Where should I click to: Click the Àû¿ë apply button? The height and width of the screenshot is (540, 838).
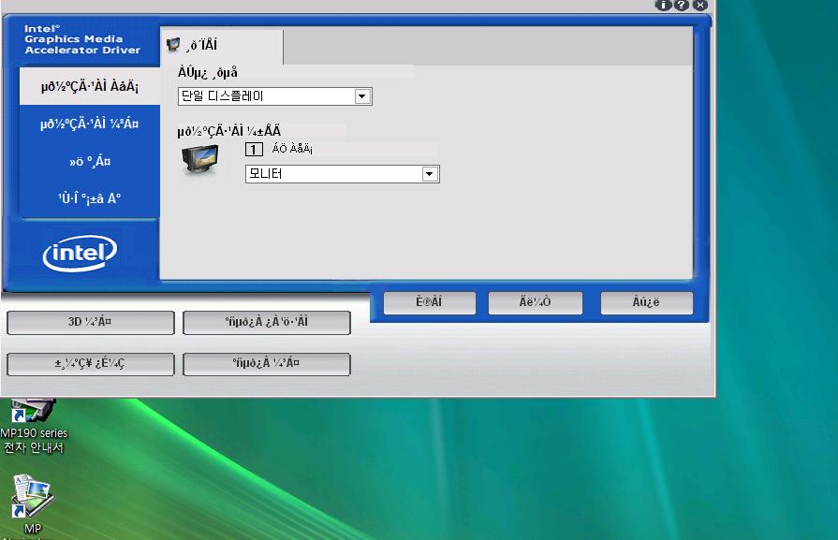point(646,302)
